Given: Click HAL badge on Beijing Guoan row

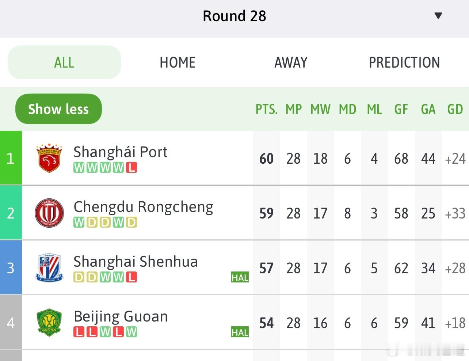Looking at the screenshot, I should (x=240, y=332).
